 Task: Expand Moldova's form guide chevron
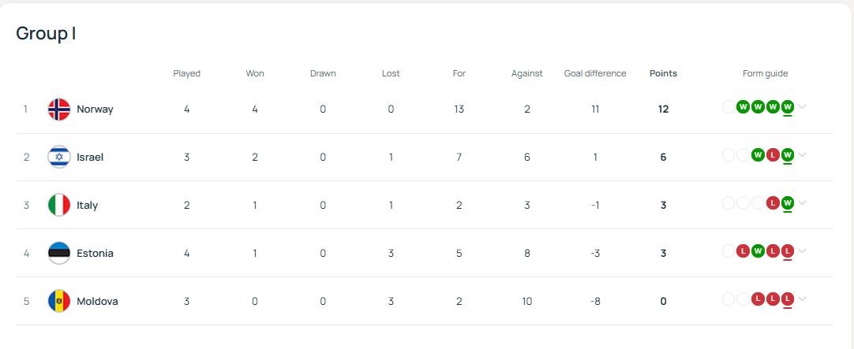(802, 299)
